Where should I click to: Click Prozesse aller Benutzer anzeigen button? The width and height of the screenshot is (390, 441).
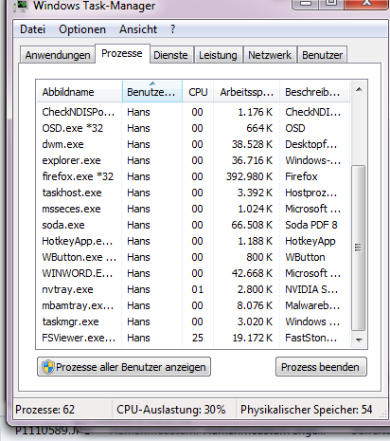(124, 367)
